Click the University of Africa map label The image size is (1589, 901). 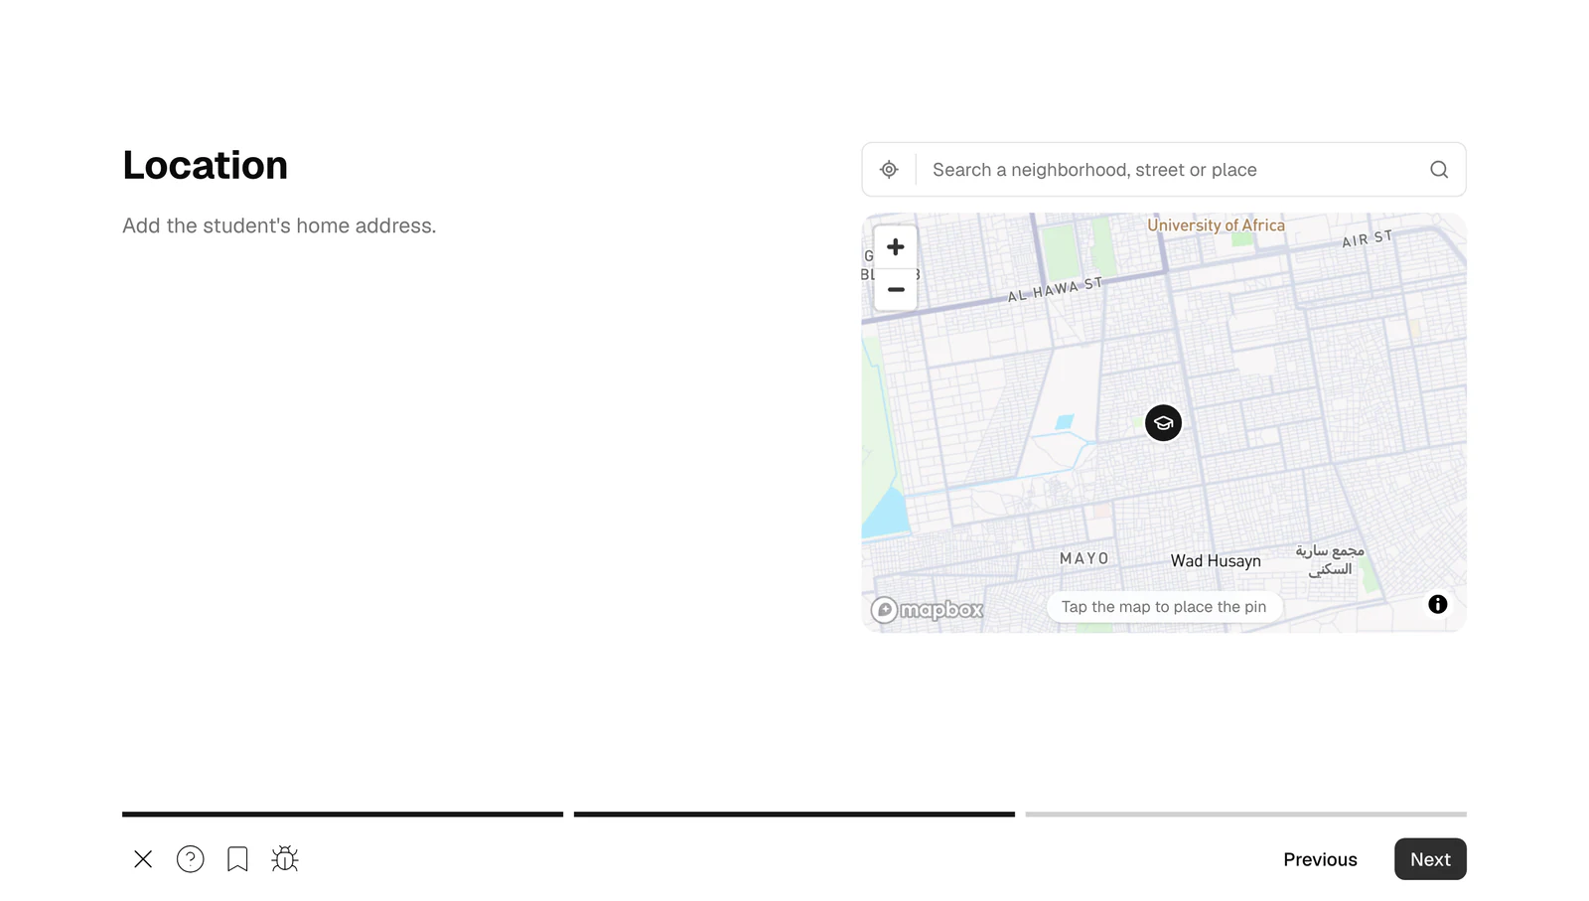point(1216,225)
